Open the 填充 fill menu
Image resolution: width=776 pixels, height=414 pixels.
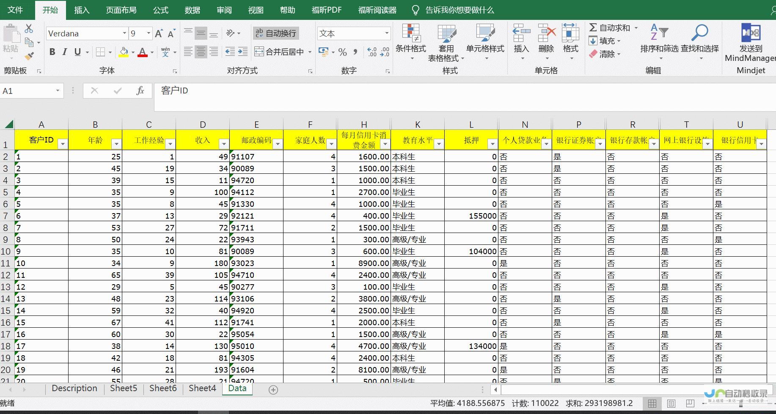pos(604,41)
